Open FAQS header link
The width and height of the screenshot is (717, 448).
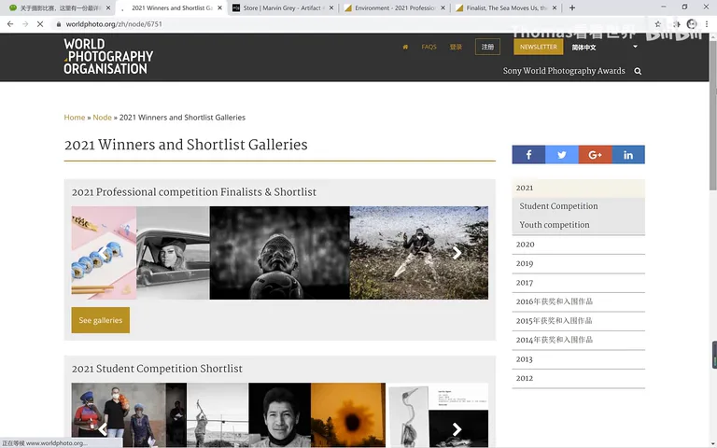coord(429,47)
